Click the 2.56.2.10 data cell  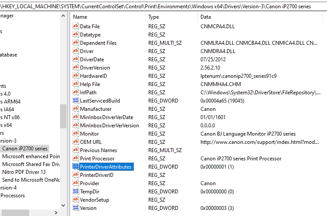coord(210,68)
